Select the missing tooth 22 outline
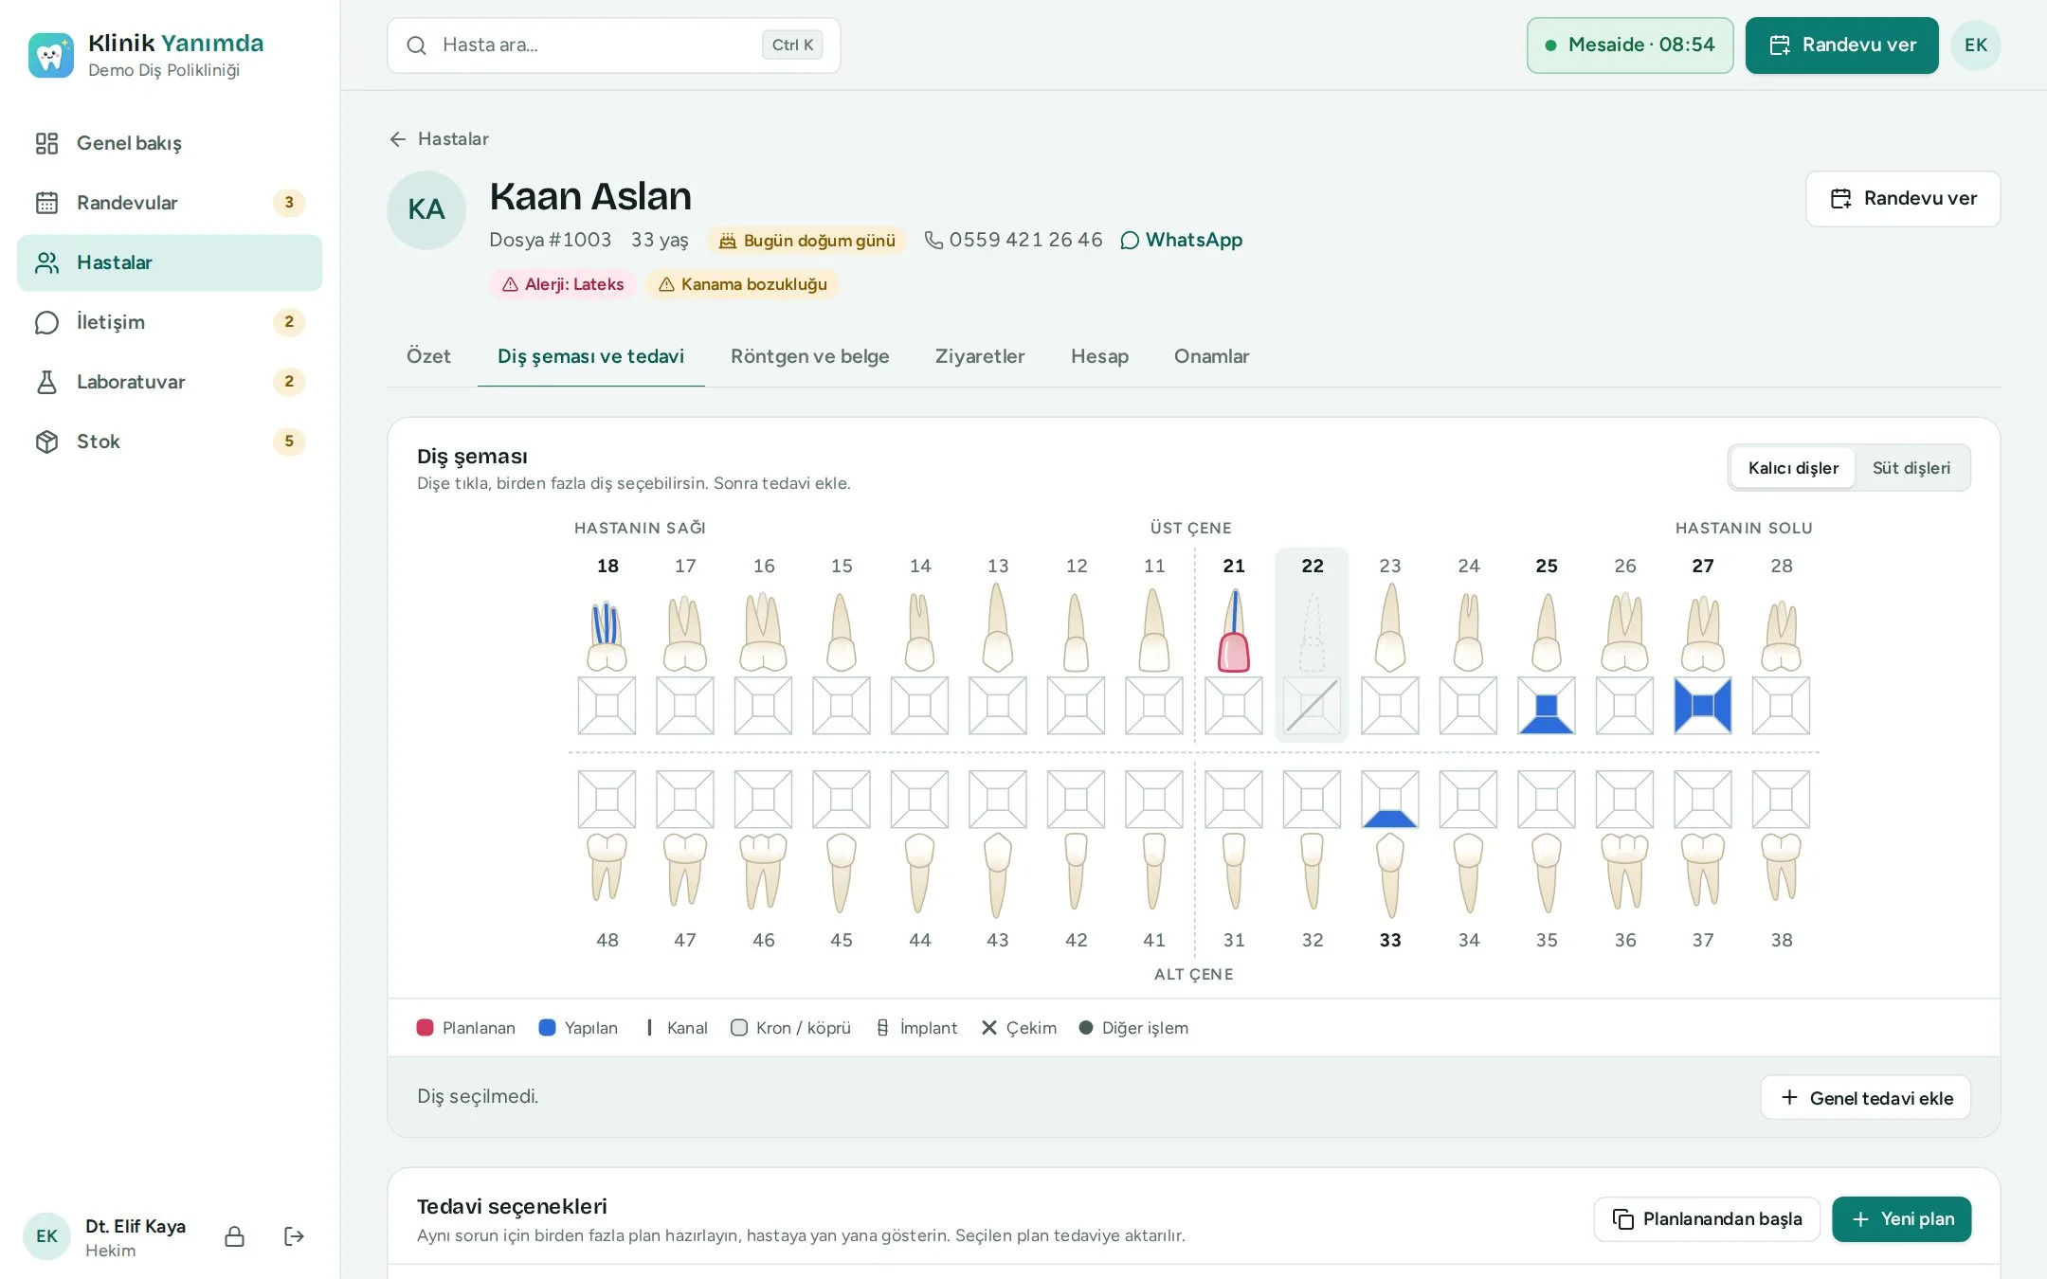 point(1312,633)
